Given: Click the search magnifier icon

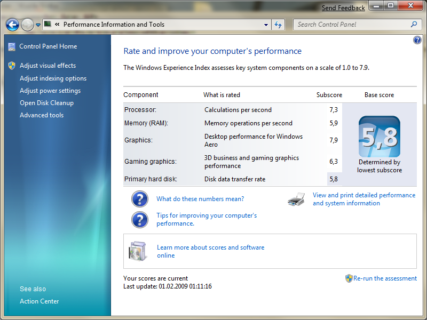Looking at the screenshot, I should coord(414,25).
